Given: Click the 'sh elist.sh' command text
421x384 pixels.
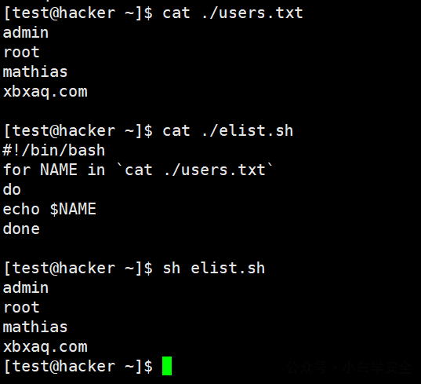Looking at the screenshot, I should pos(214,268).
